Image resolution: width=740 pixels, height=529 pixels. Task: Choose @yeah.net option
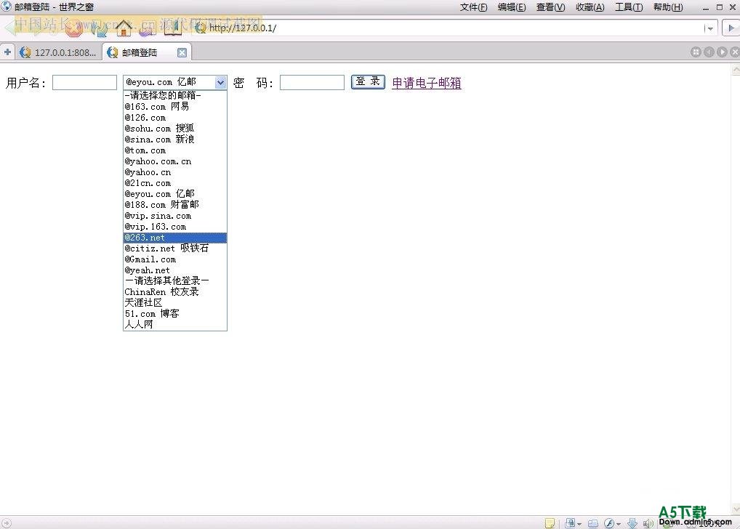tap(175, 270)
